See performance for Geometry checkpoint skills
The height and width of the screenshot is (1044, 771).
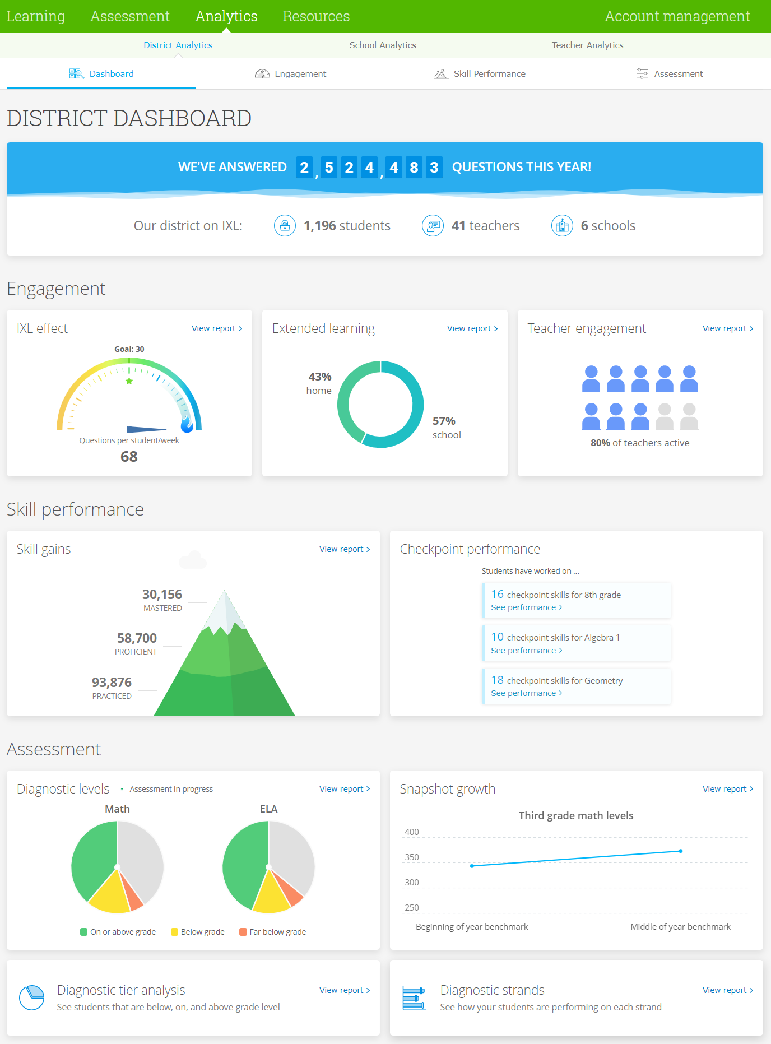pos(527,693)
